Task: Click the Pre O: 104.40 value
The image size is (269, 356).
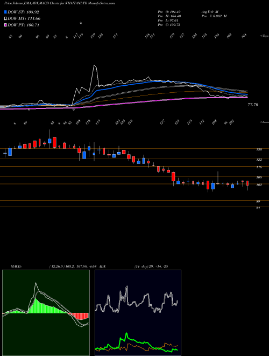Action: 169,12
